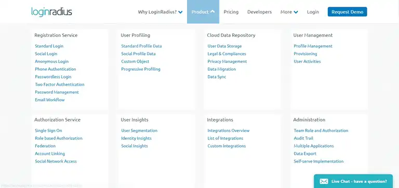399x188 pixels.
Task: Go to Password Management
Action: [x=57, y=92]
